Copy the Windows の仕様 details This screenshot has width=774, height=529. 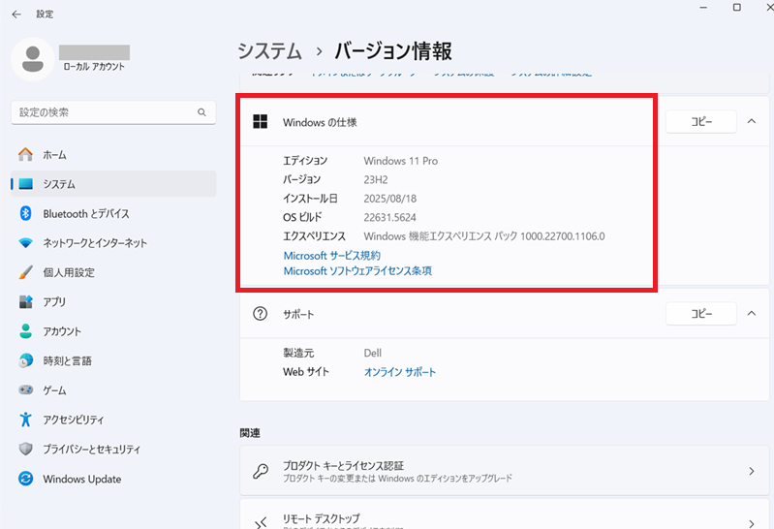tap(701, 121)
